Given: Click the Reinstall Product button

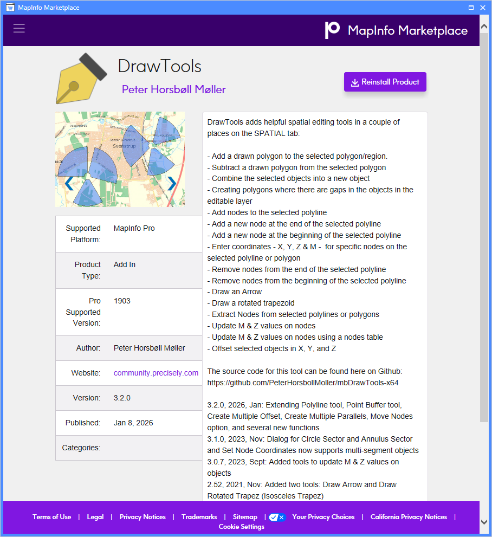Looking at the screenshot, I should (x=385, y=82).
